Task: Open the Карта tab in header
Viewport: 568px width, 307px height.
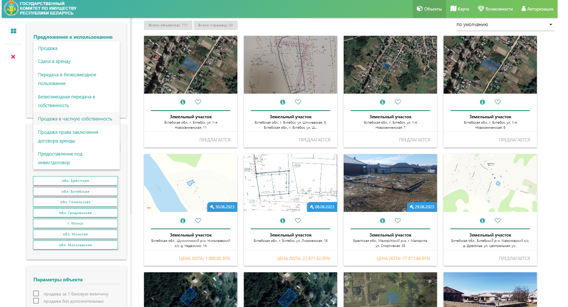Action: click(x=459, y=9)
